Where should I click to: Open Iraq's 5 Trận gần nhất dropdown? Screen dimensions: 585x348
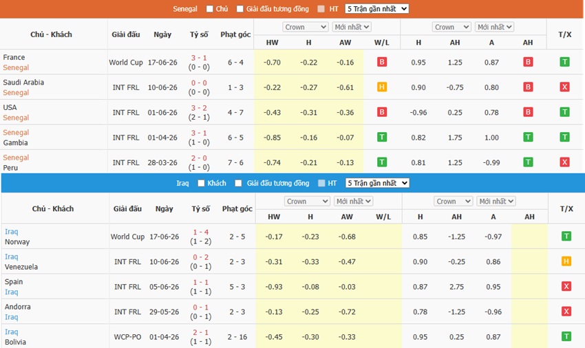click(377, 183)
